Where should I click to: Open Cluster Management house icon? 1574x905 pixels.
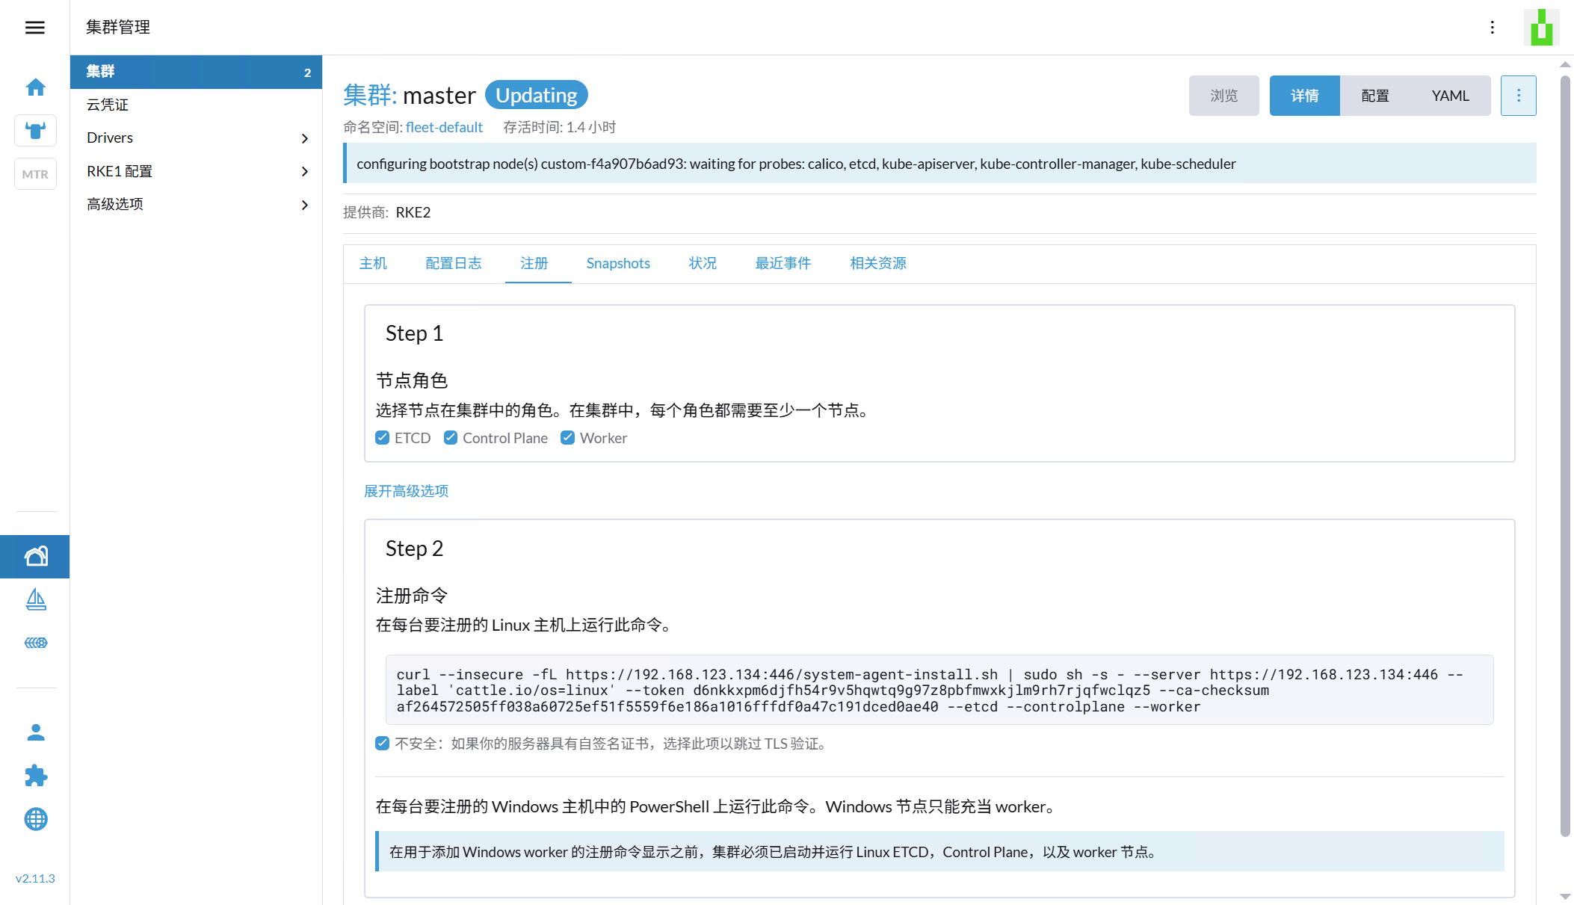35,557
